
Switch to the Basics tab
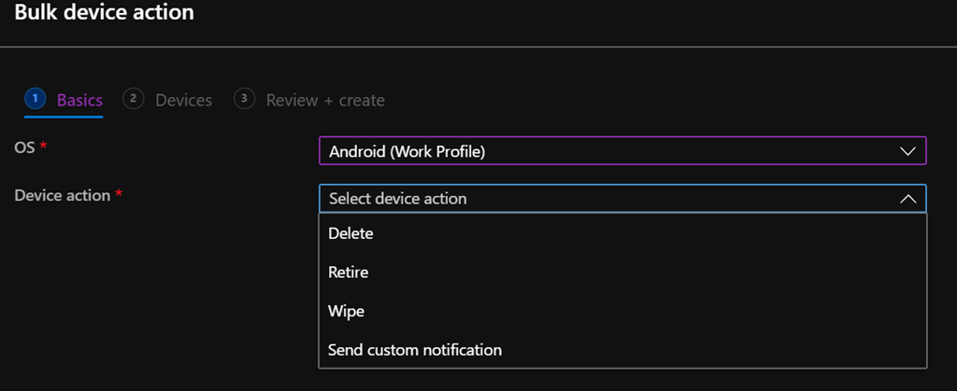(x=79, y=100)
